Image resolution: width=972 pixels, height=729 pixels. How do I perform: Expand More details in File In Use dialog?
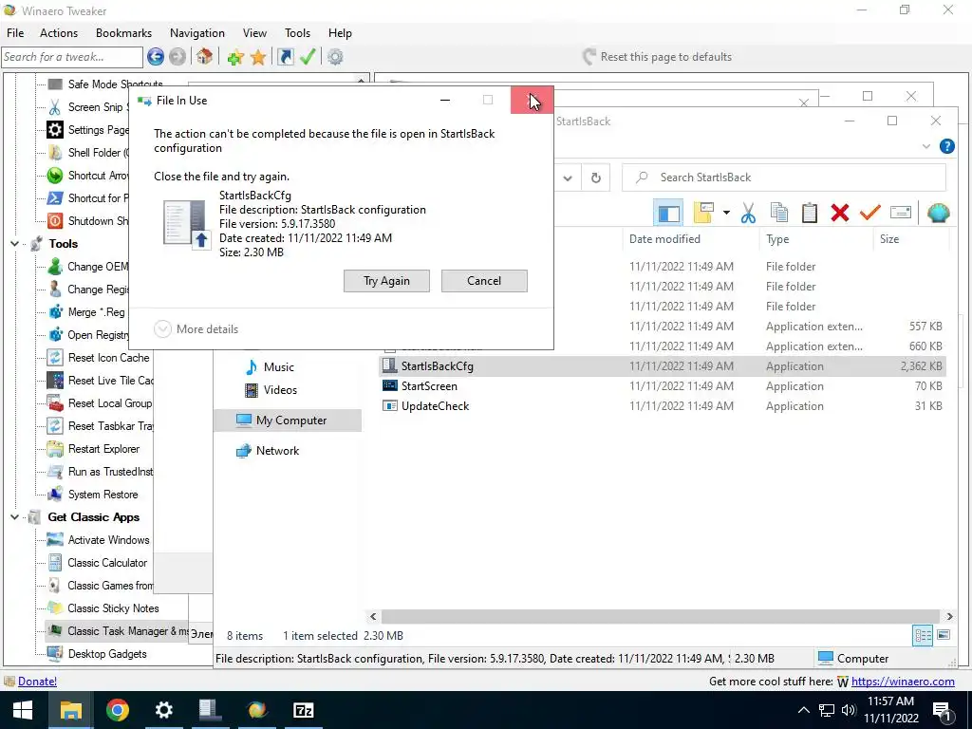pyautogui.click(x=196, y=329)
